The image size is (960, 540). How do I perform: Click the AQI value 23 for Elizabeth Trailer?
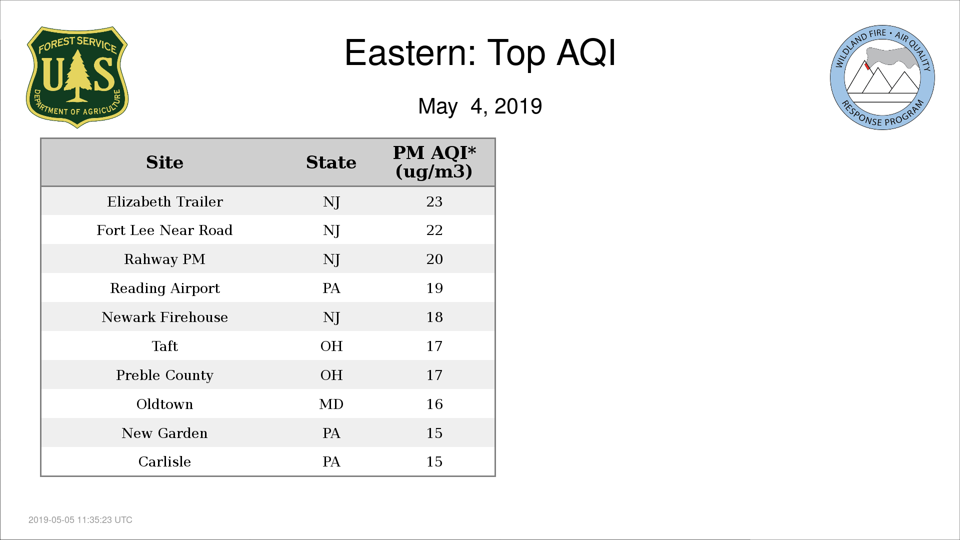[x=434, y=201]
